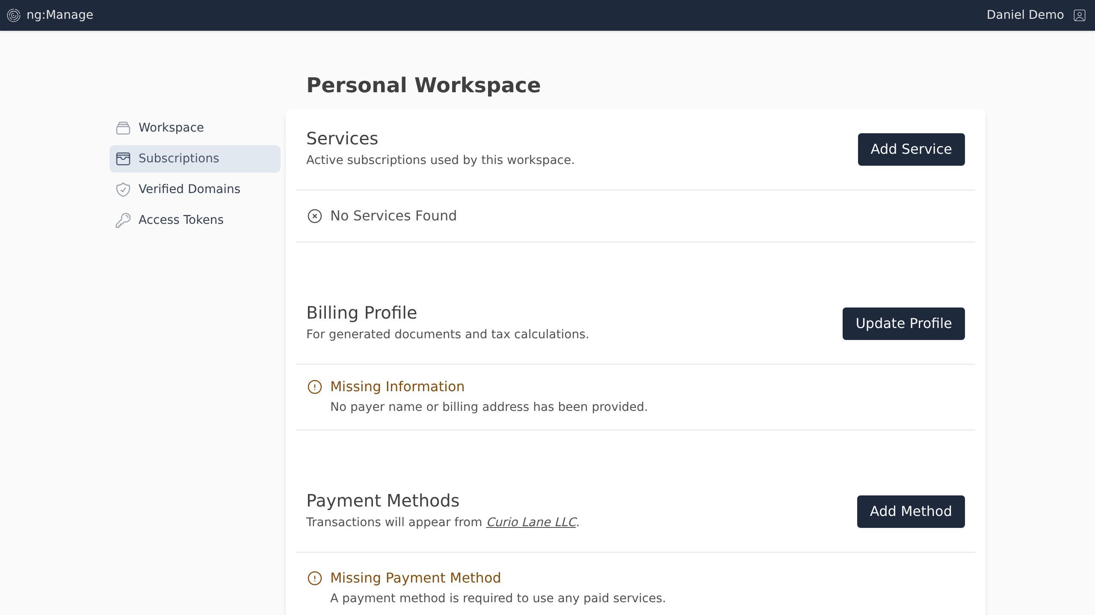
Task: Open the Daniel Demo account name
Action: tap(1025, 15)
